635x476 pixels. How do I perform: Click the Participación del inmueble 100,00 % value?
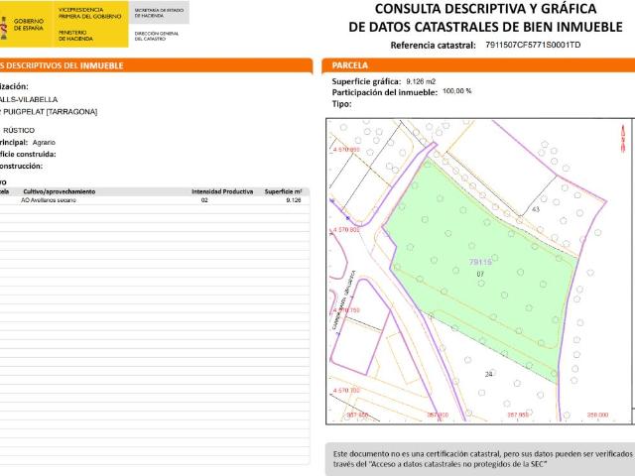[457, 91]
